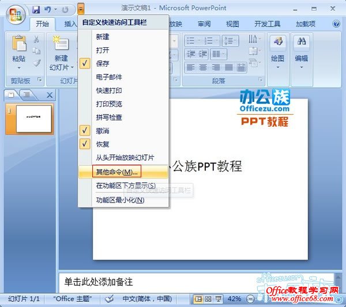Switch to the 开发工具 ribbon tab
Image resolution: width=346 pixels, height=307 pixels.
coord(267,24)
